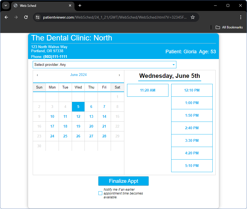Open the Chrome three-dot menu
247x209 pixels.
coord(240,17)
